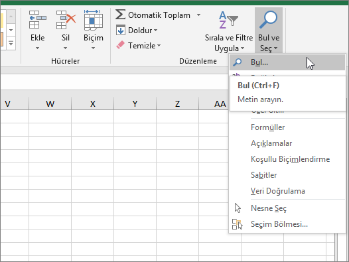Image resolution: width=349 pixels, height=262 pixels.
Task: Click the Bul ve Seç magnifier icon
Action: tap(269, 20)
